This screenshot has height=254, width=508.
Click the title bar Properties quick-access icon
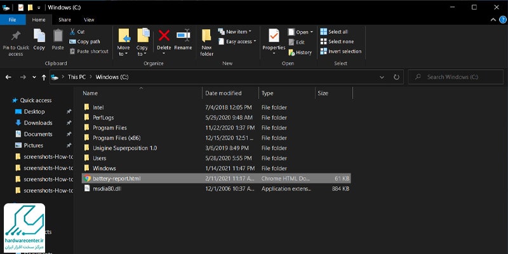21,8
